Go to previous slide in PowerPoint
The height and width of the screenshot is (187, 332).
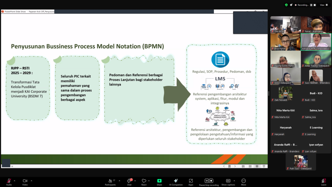click(x=224, y=166)
